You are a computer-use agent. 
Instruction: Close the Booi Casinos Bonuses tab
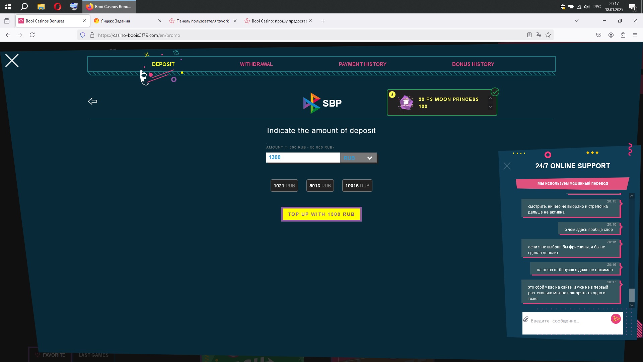click(84, 21)
